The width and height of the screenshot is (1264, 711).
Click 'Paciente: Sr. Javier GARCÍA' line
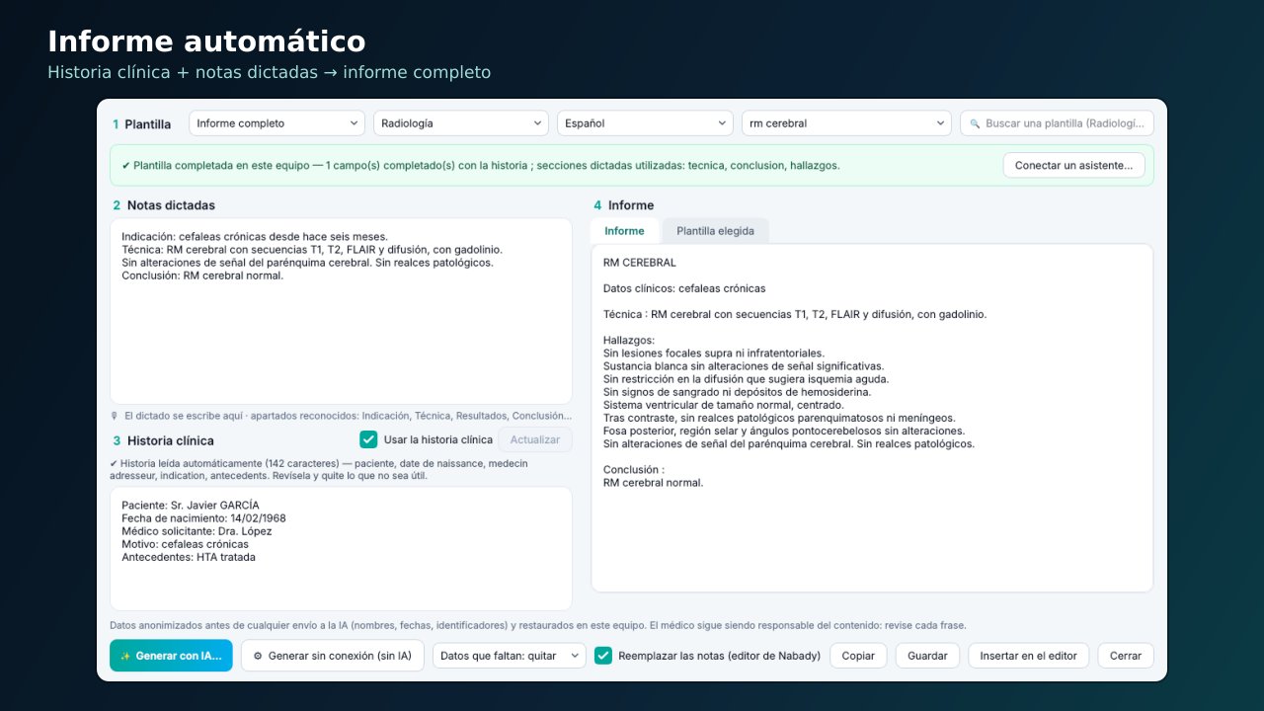click(x=191, y=505)
